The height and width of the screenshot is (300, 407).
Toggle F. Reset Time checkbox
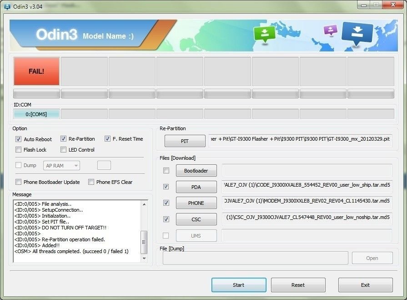tap(107, 139)
